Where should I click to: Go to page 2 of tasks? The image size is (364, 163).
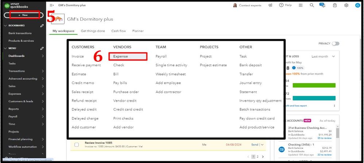click(257, 157)
